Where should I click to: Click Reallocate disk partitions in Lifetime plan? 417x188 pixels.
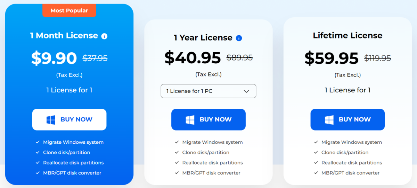coord(352,163)
